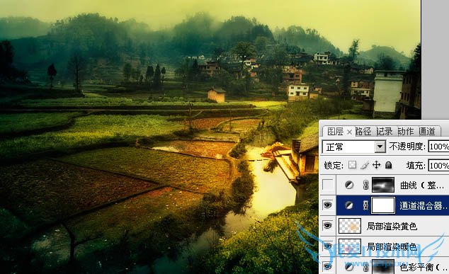Select the 局部渲染暖色 layer thumbnail

(350, 246)
